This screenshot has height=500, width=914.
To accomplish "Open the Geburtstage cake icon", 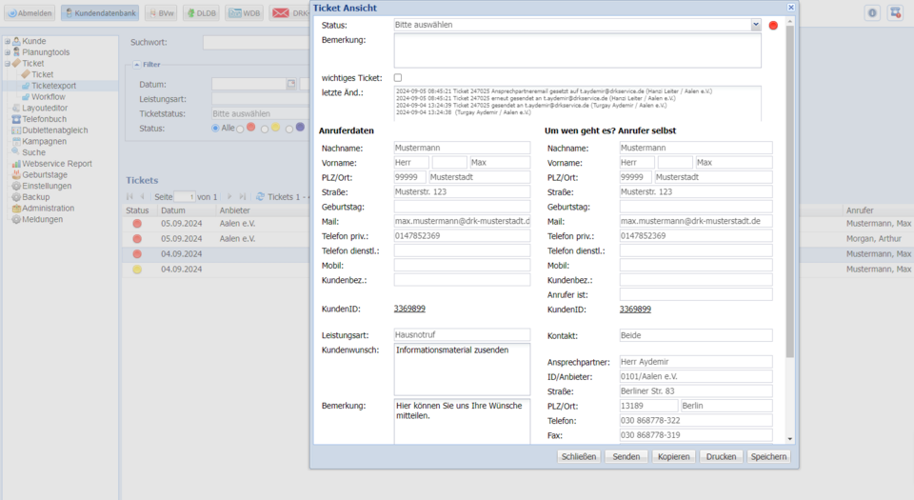I will click(x=16, y=175).
